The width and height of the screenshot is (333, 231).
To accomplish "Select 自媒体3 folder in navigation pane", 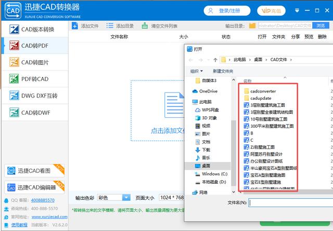I will coord(209,80).
